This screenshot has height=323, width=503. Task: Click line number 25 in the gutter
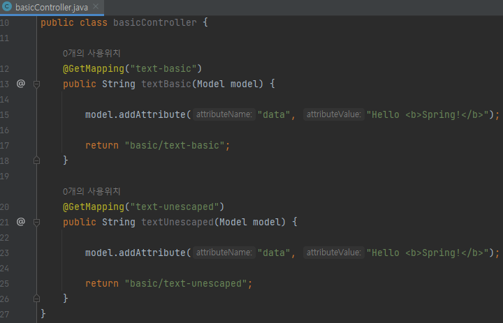tap(4, 284)
